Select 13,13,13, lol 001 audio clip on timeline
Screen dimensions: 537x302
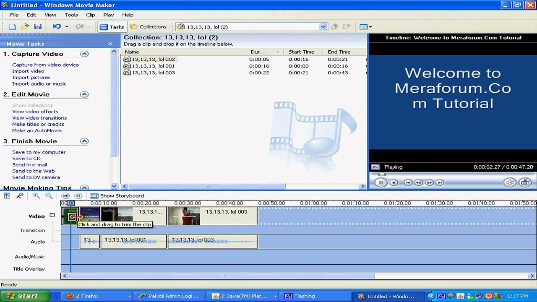(133, 242)
